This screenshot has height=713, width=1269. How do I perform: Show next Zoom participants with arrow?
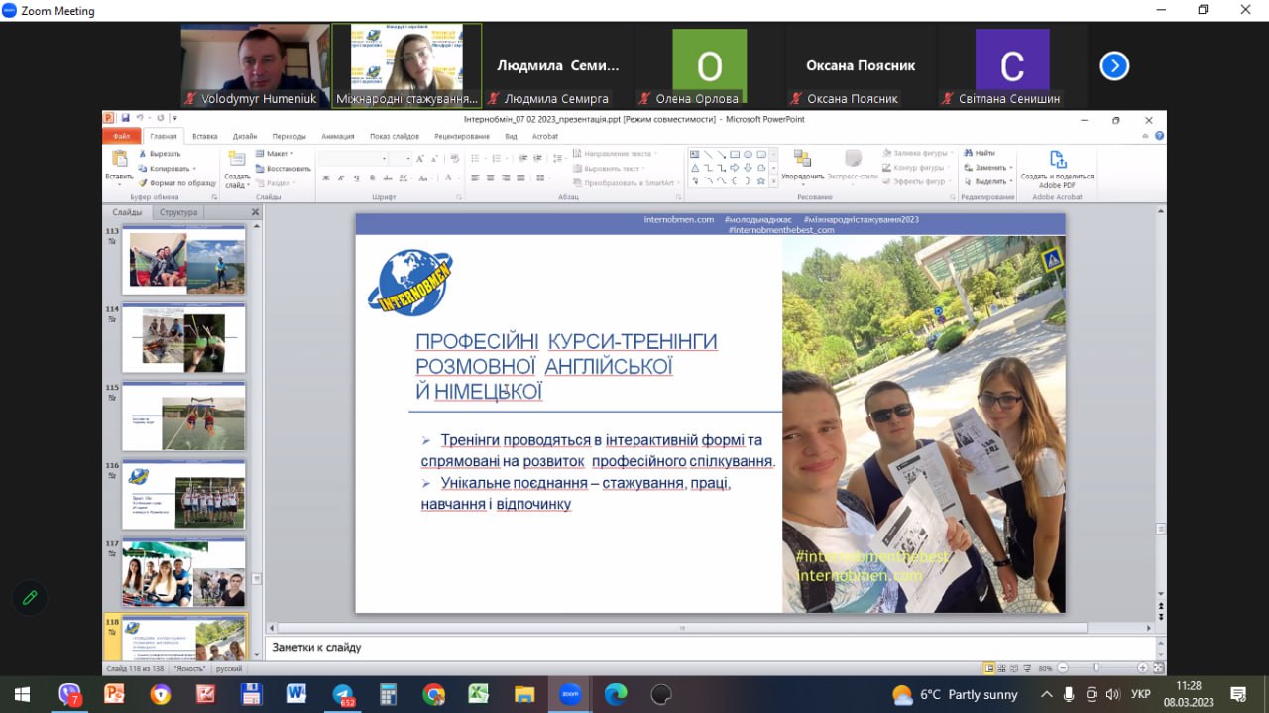(1114, 66)
